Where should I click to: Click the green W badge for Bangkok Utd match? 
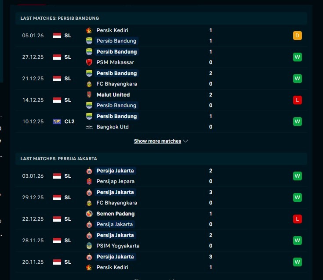tap(298, 122)
